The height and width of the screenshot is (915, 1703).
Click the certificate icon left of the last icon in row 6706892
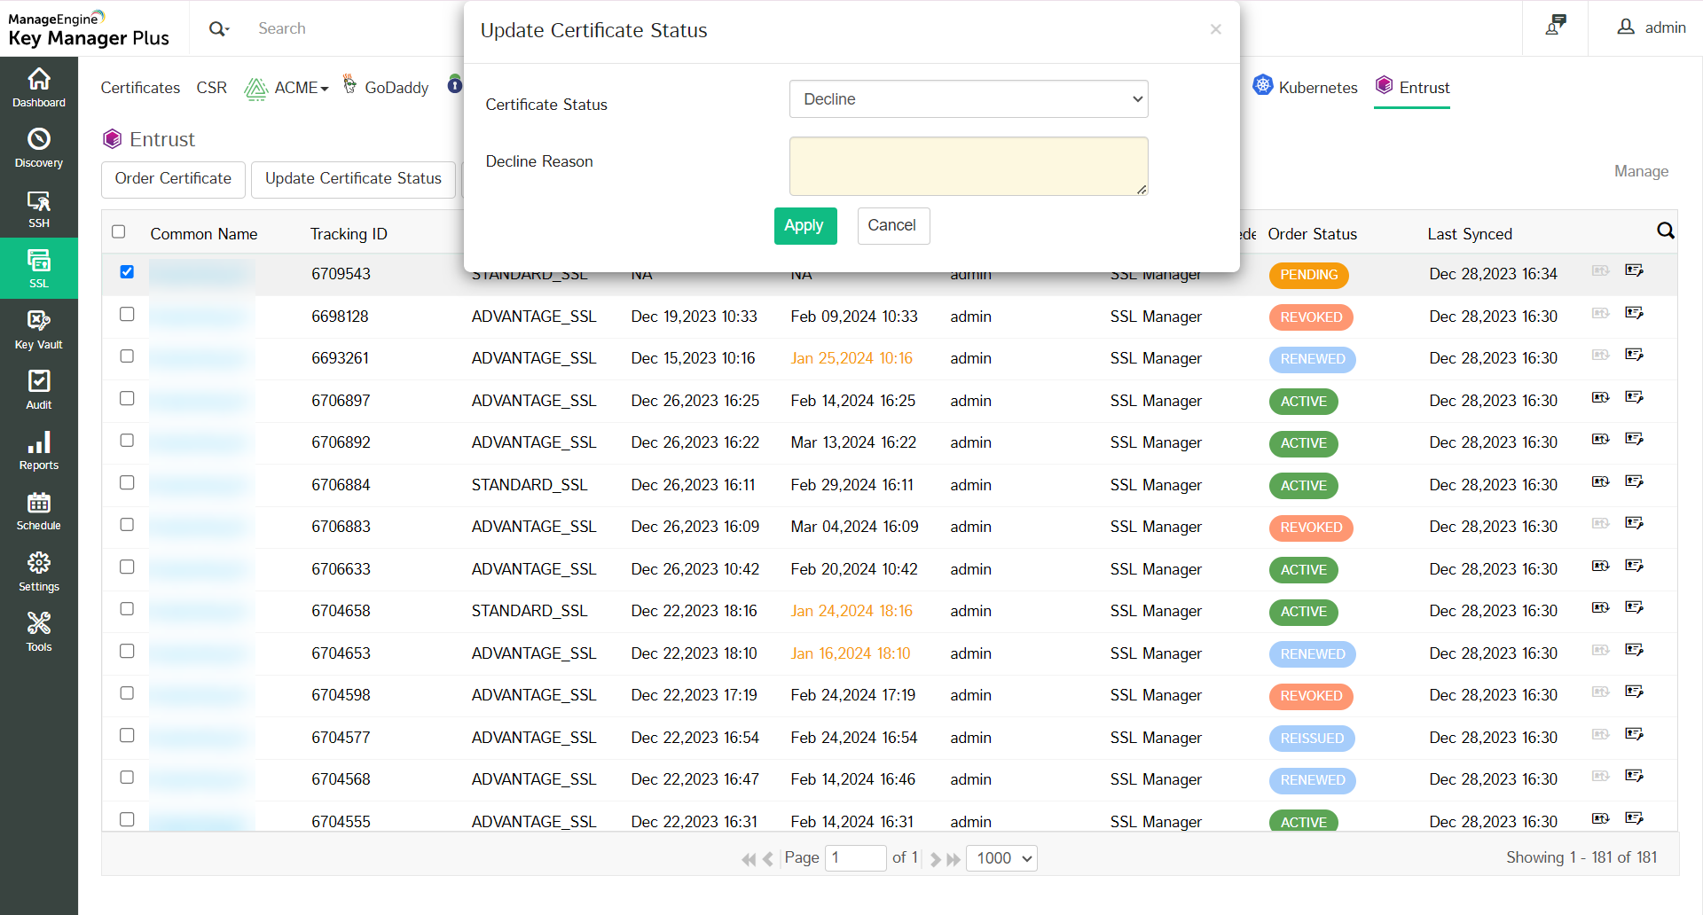pos(1600,439)
